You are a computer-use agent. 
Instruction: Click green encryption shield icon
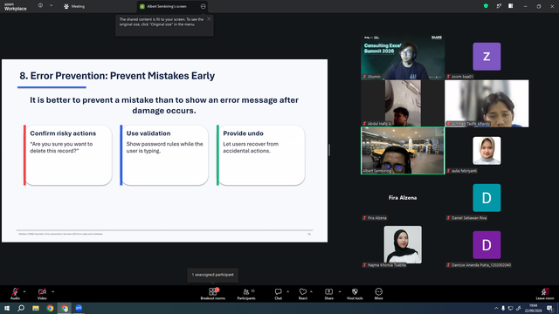click(x=486, y=6)
